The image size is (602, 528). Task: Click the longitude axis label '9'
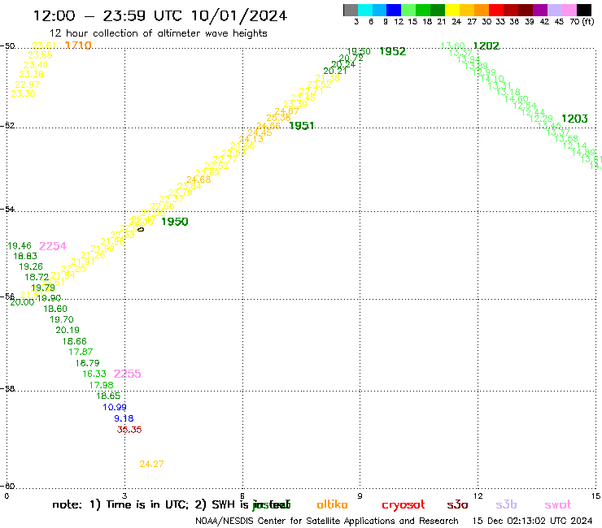360,496
